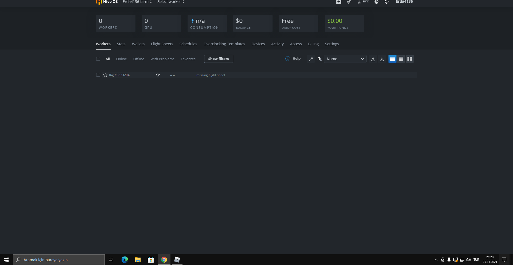Click the Balance $0 card
The width and height of the screenshot is (513, 265).
coord(253,23)
